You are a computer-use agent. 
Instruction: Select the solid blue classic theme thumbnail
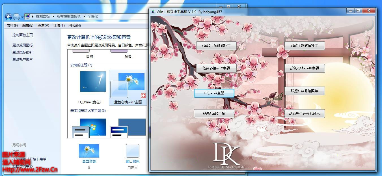pos(128,128)
